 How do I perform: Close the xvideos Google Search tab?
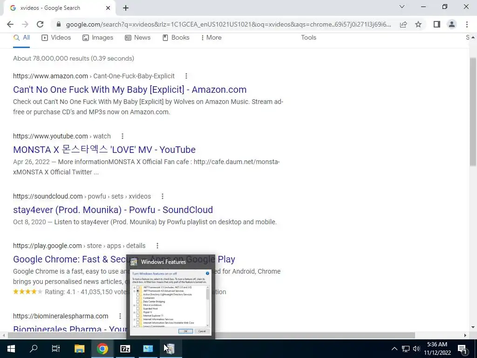point(108,8)
